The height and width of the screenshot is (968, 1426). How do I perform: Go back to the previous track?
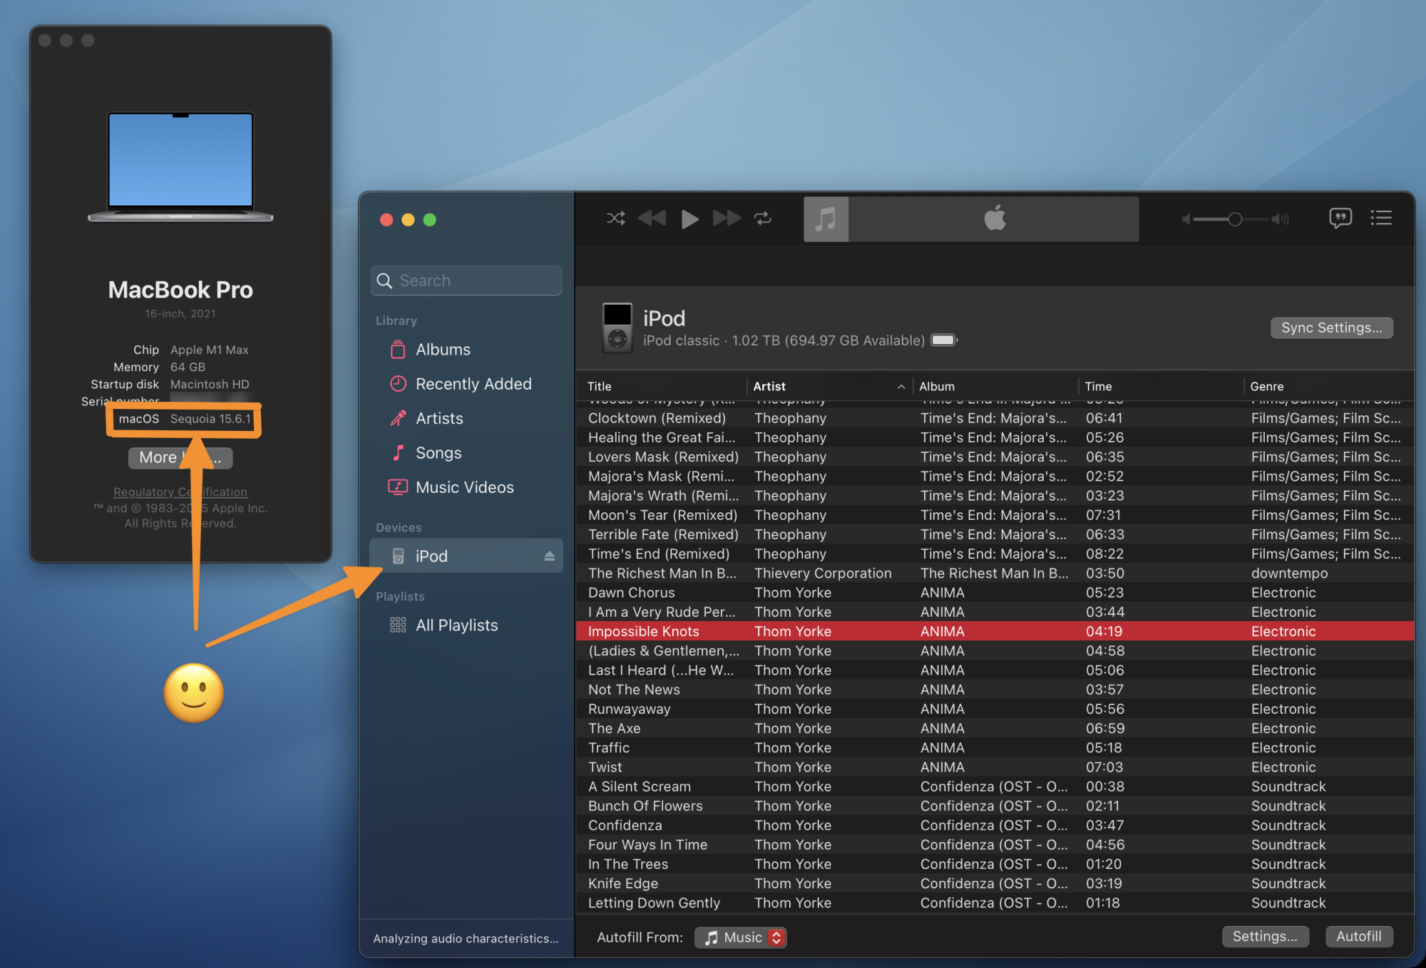coord(652,219)
